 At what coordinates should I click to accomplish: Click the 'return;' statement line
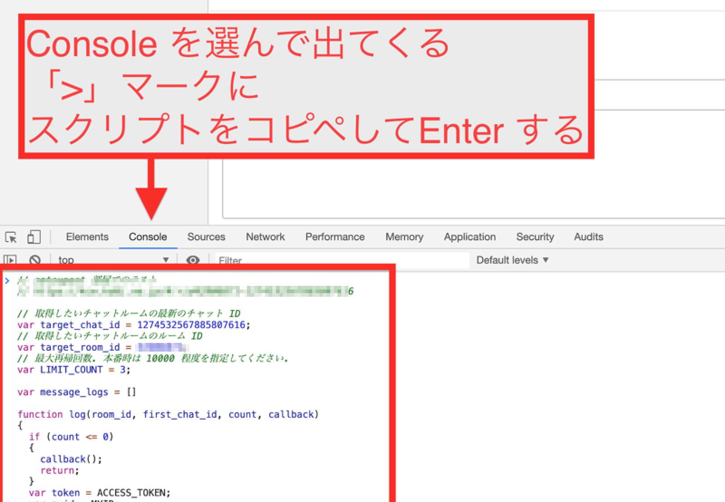coord(60,470)
